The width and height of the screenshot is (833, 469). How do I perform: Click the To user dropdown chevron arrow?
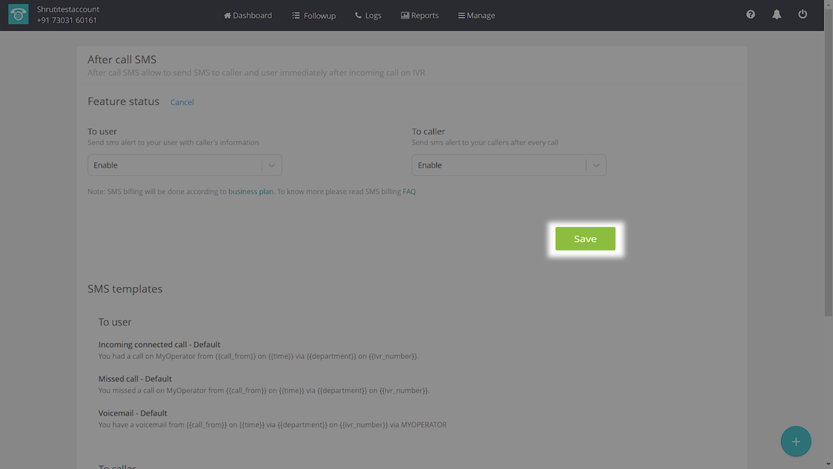[271, 165]
